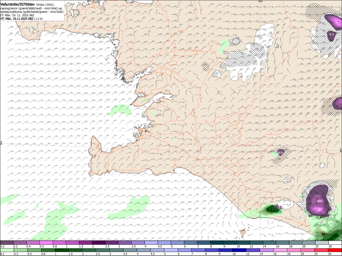Select the 10 navy blue swatch in the rain legend
Screen dimensions: 342x256
click(239, 250)
